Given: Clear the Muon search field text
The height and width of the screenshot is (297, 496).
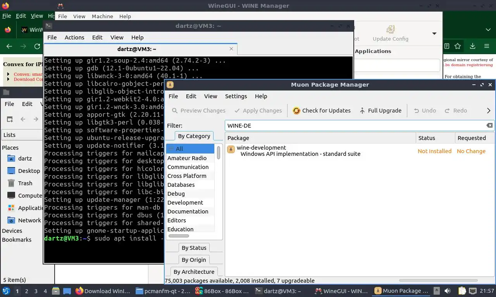Looking at the screenshot, I should point(489,125).
